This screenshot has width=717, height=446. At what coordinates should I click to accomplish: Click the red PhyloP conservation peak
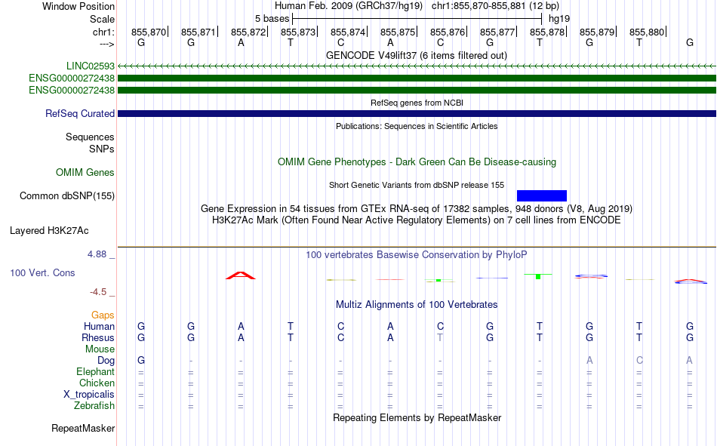241,275
